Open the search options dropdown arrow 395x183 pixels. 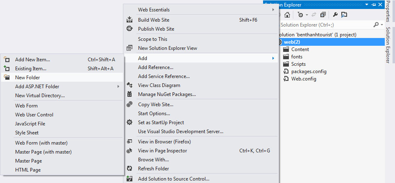coord(382,25)
